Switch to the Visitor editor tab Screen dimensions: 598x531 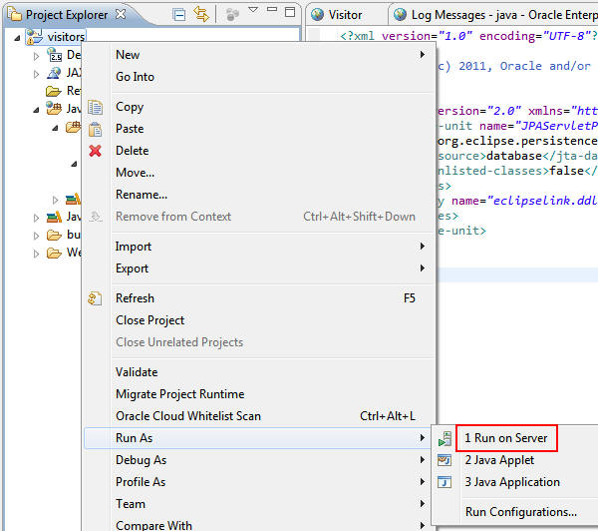(x=345, y=15)
